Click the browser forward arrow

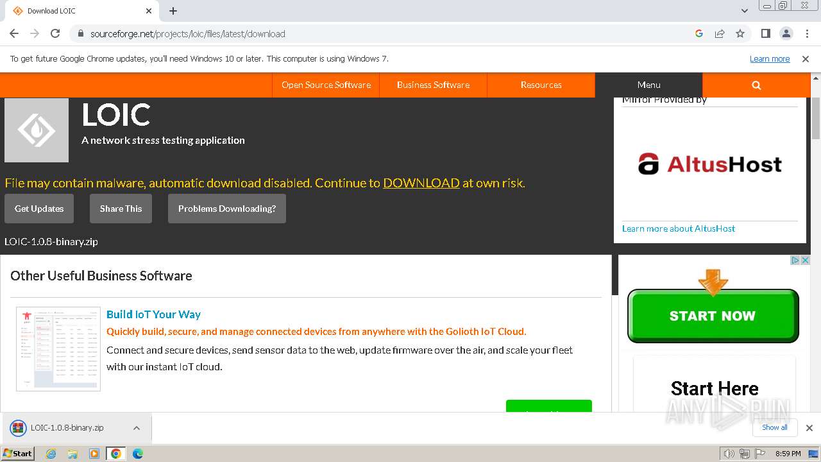coord(35,33)
